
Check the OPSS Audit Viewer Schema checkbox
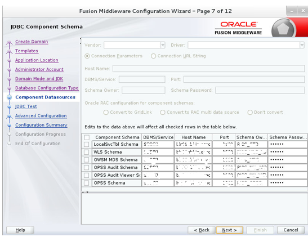point(86,175)
